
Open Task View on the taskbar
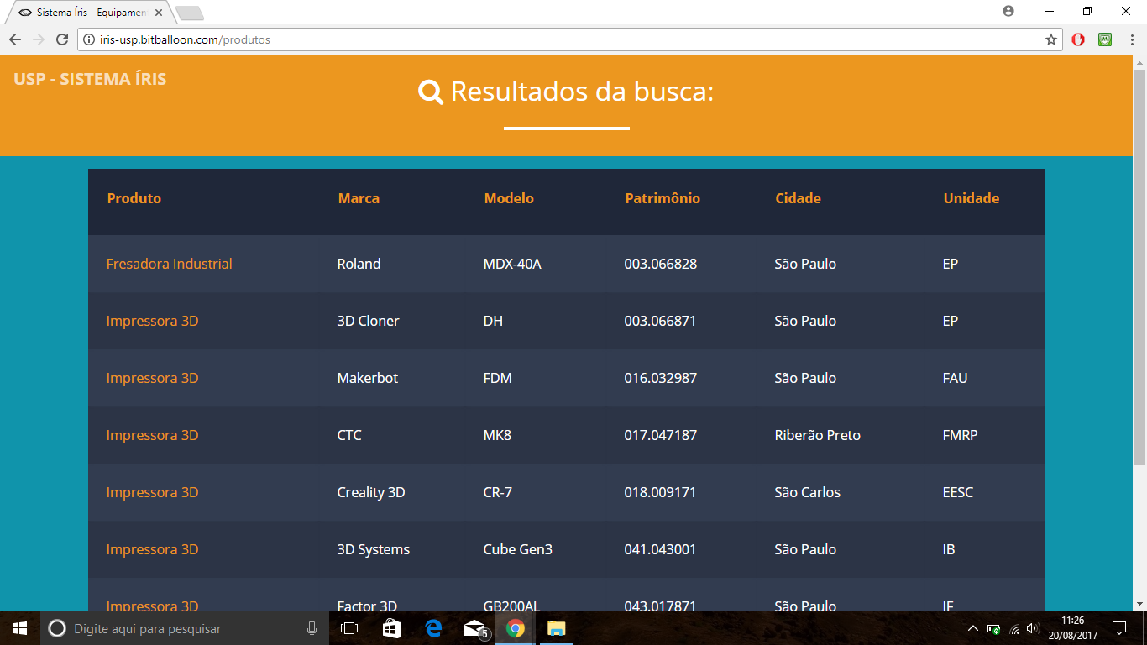[x=349, y=628]
